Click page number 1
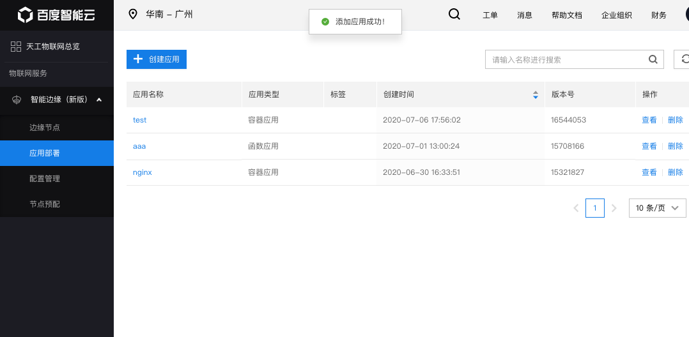 (x=595, y=208)
